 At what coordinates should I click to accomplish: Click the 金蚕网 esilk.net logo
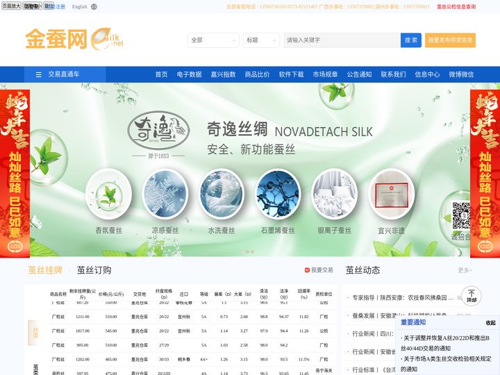[x=74, y=39]
